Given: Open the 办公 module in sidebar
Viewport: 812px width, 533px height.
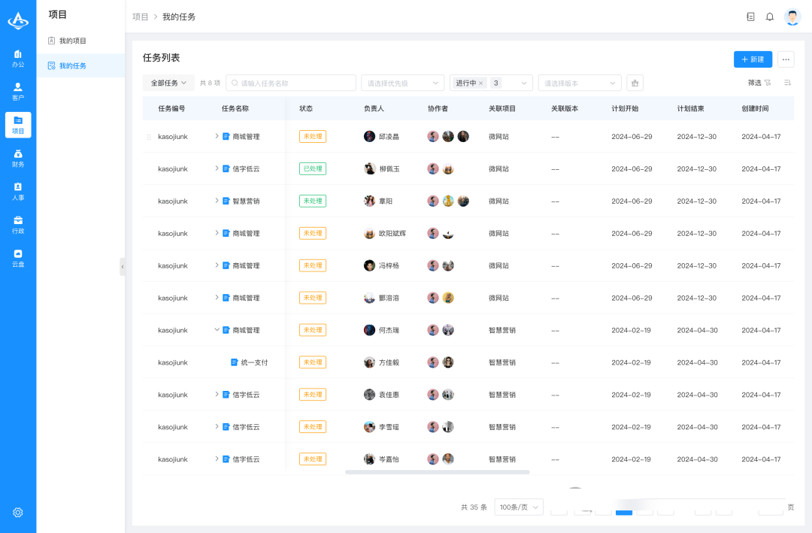Looking at the screenshot, I should click(18, 59).
